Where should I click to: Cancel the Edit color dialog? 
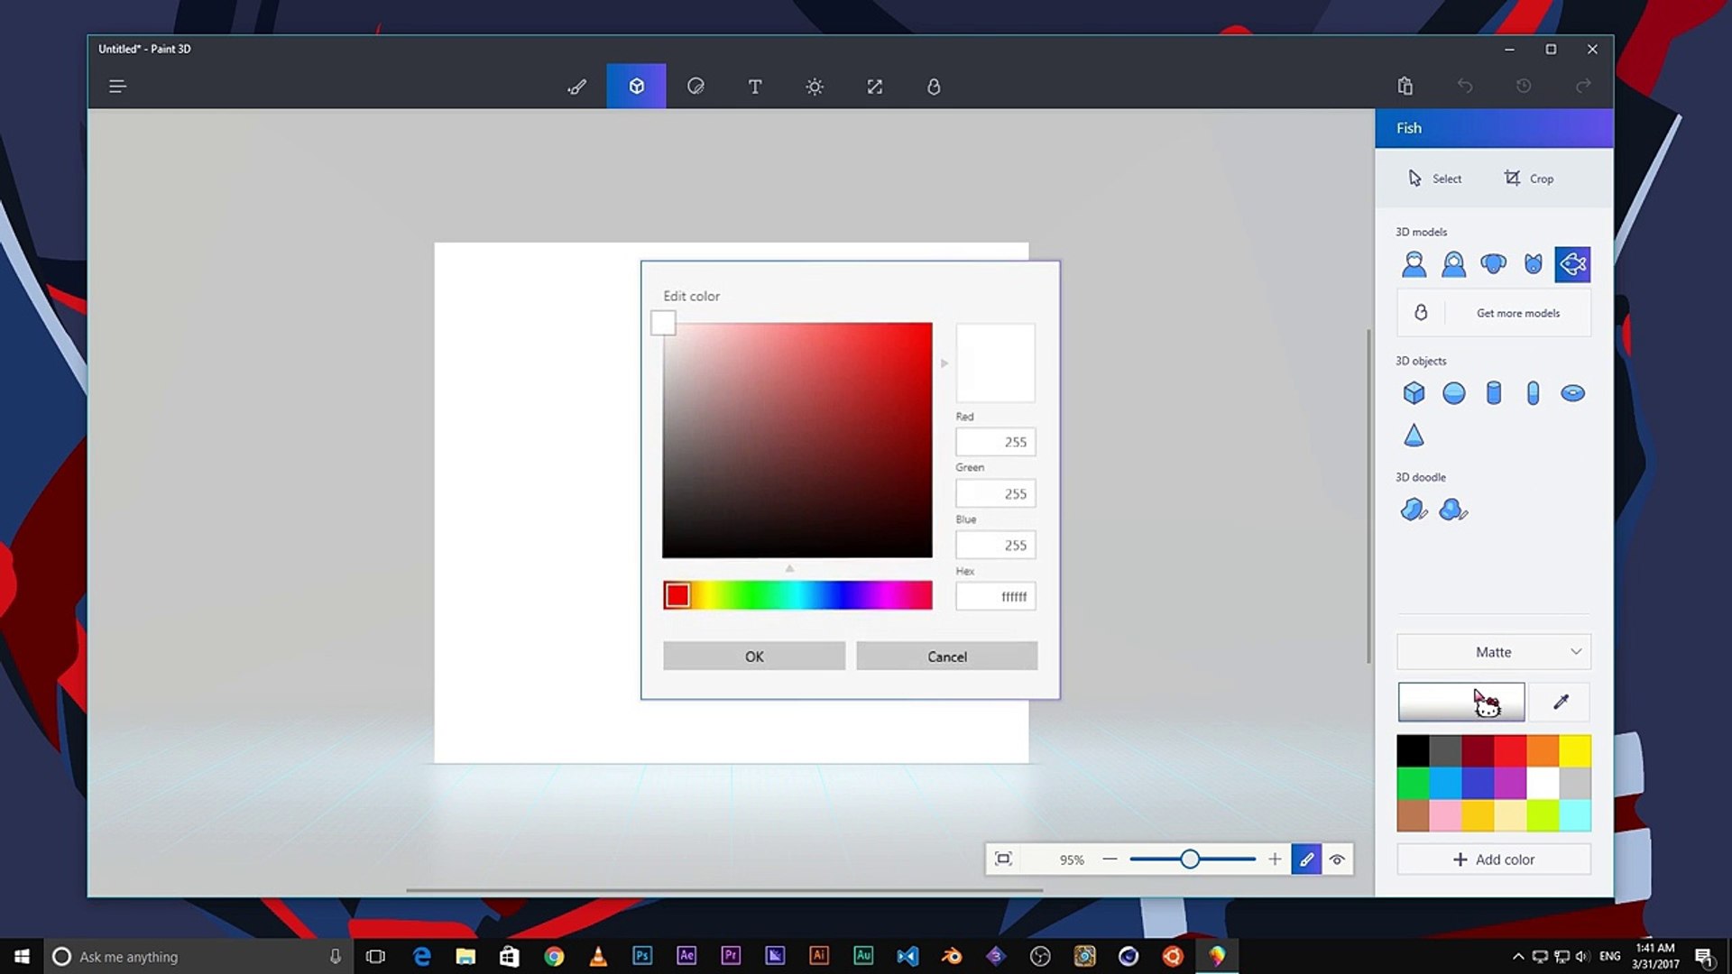946,657
